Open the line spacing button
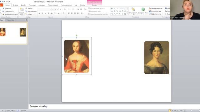This screenshot has width=200, height=112. coord(85,9)
